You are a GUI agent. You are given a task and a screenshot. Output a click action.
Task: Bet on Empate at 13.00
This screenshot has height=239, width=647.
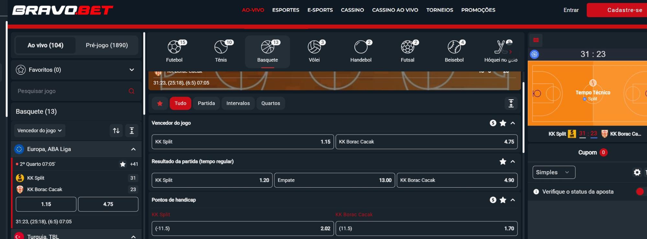[335, 180]
